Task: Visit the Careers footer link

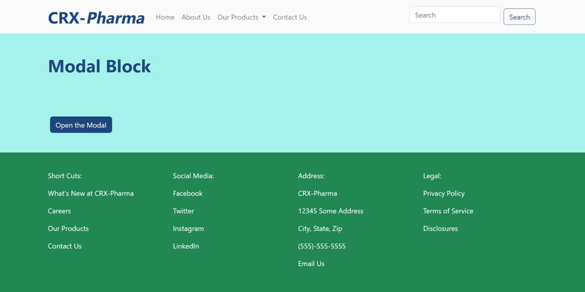Action: (x=59, y=211)
